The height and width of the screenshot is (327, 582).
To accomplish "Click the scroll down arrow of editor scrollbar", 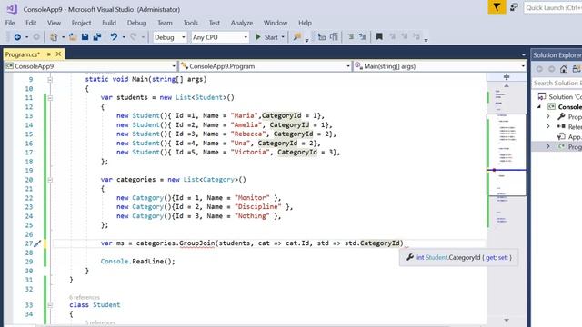I will coord(507,320).
